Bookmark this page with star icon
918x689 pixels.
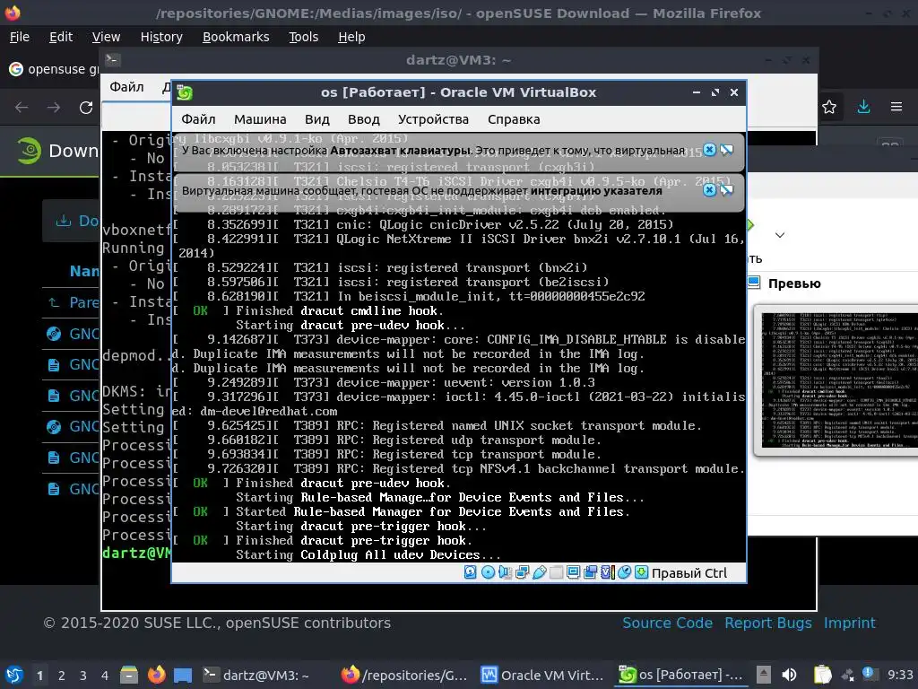click(829, 107)
